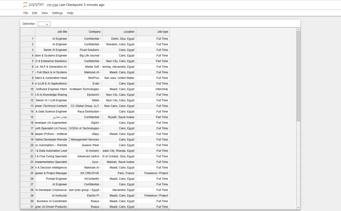The image size is (341, 211).
Task: Click the 'Alexandria, Egypt' cell in row 28
Action: point(119,190)
